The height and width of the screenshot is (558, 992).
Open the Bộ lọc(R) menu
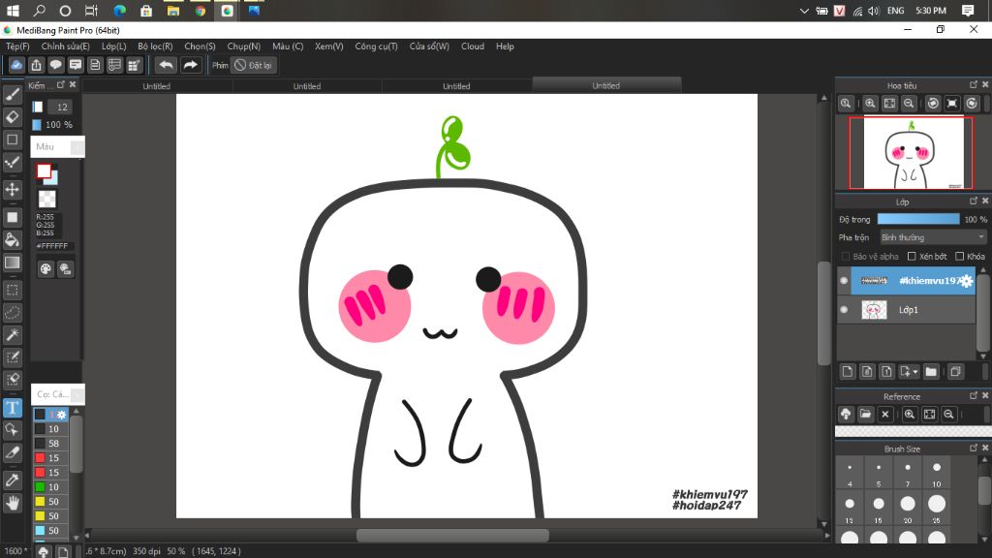pos(155,46)
